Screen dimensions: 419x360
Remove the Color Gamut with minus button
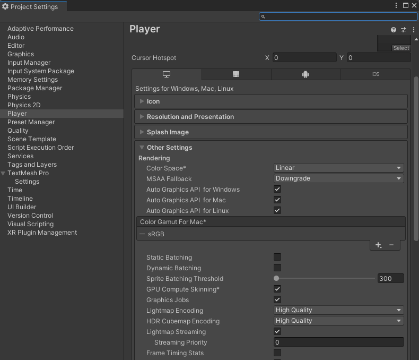[x=391, y=245]
